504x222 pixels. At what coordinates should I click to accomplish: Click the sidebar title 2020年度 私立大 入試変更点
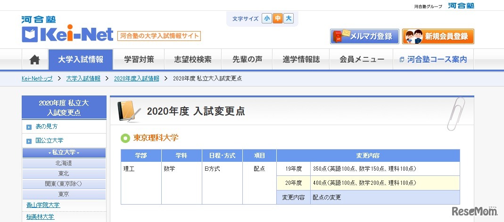click(64, 107)
